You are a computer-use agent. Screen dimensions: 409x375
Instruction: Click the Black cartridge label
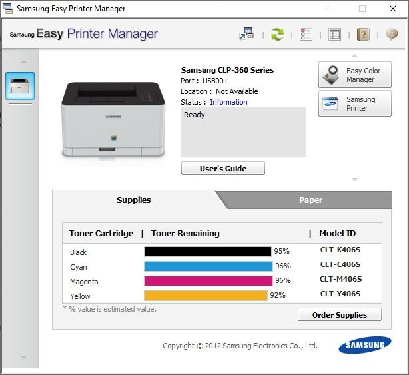click(x=78, y=252)
